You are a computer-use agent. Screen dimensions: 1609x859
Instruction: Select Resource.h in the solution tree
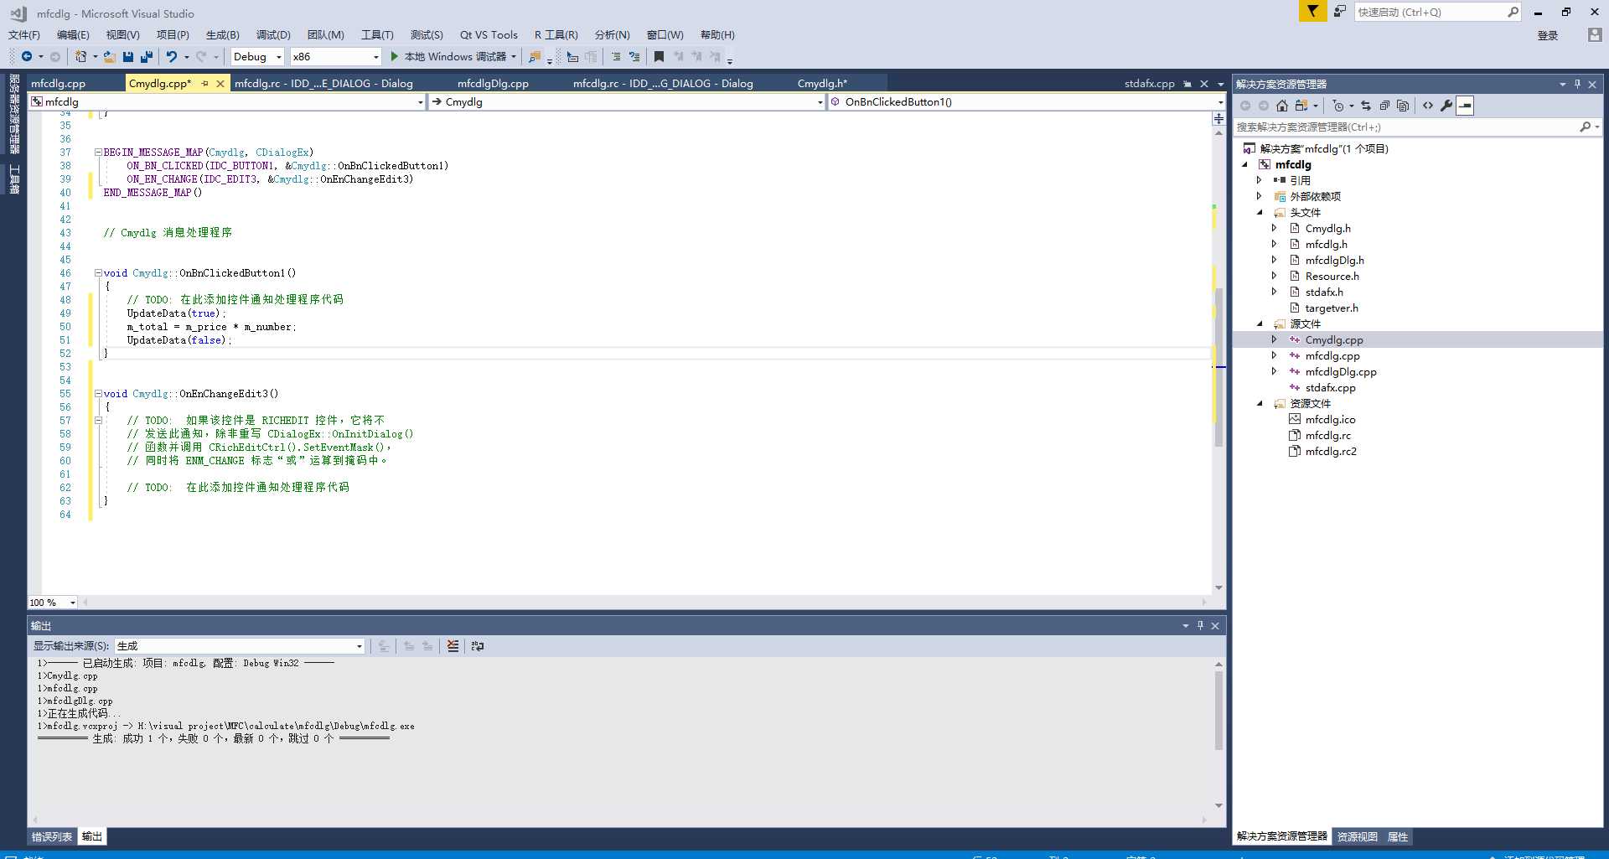click(1332, 276)
